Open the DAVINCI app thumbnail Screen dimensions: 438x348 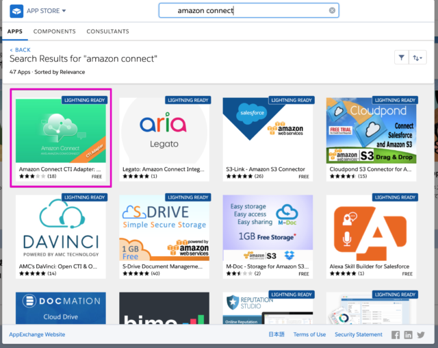pos(61,228)
